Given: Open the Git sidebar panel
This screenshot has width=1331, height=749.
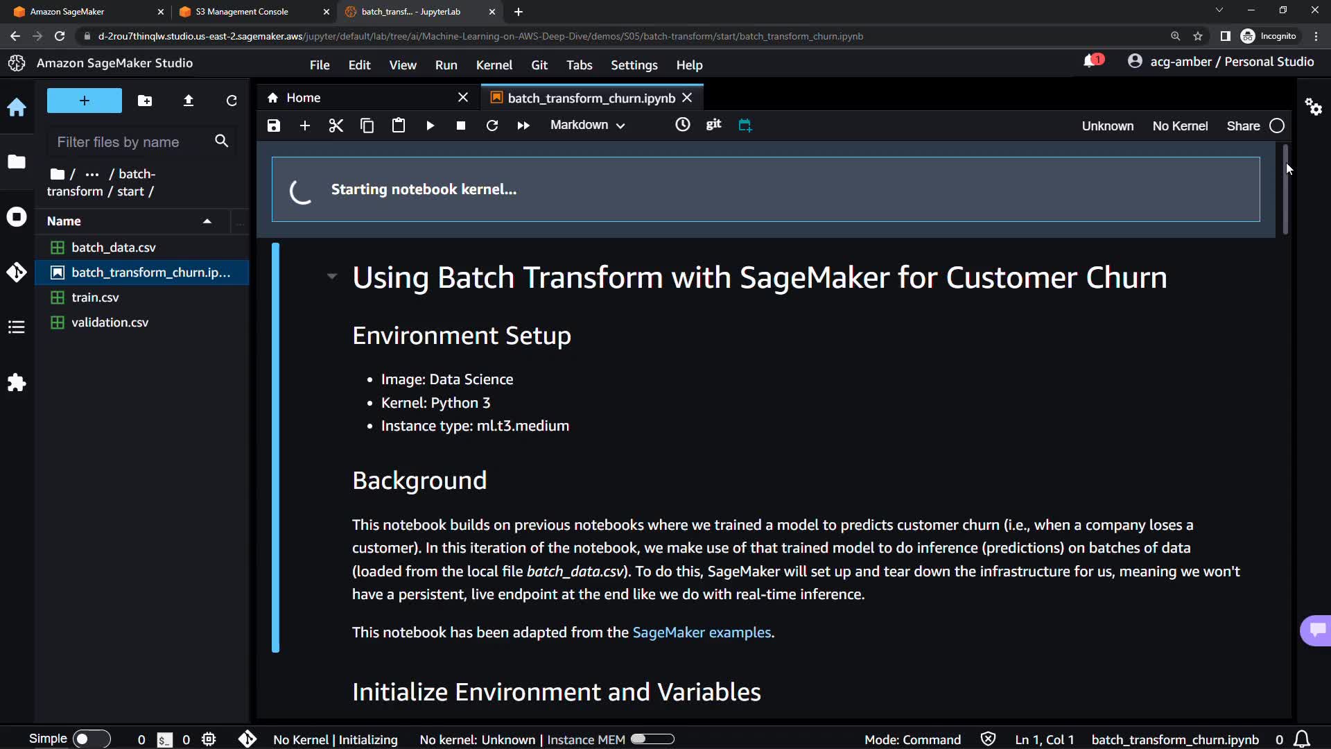Looking at the screenshot, I should point(17,272).
